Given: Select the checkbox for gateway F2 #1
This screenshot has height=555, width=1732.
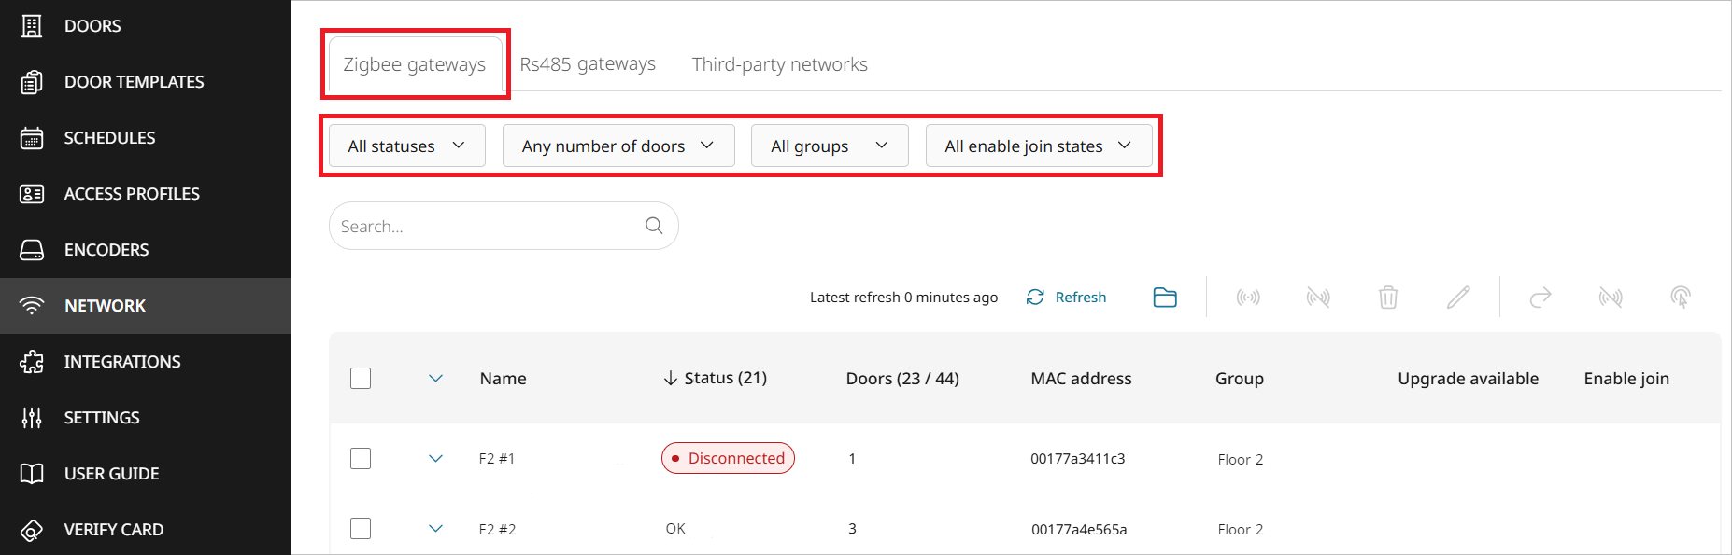Looking at the screenshot, I should (361, 458).
